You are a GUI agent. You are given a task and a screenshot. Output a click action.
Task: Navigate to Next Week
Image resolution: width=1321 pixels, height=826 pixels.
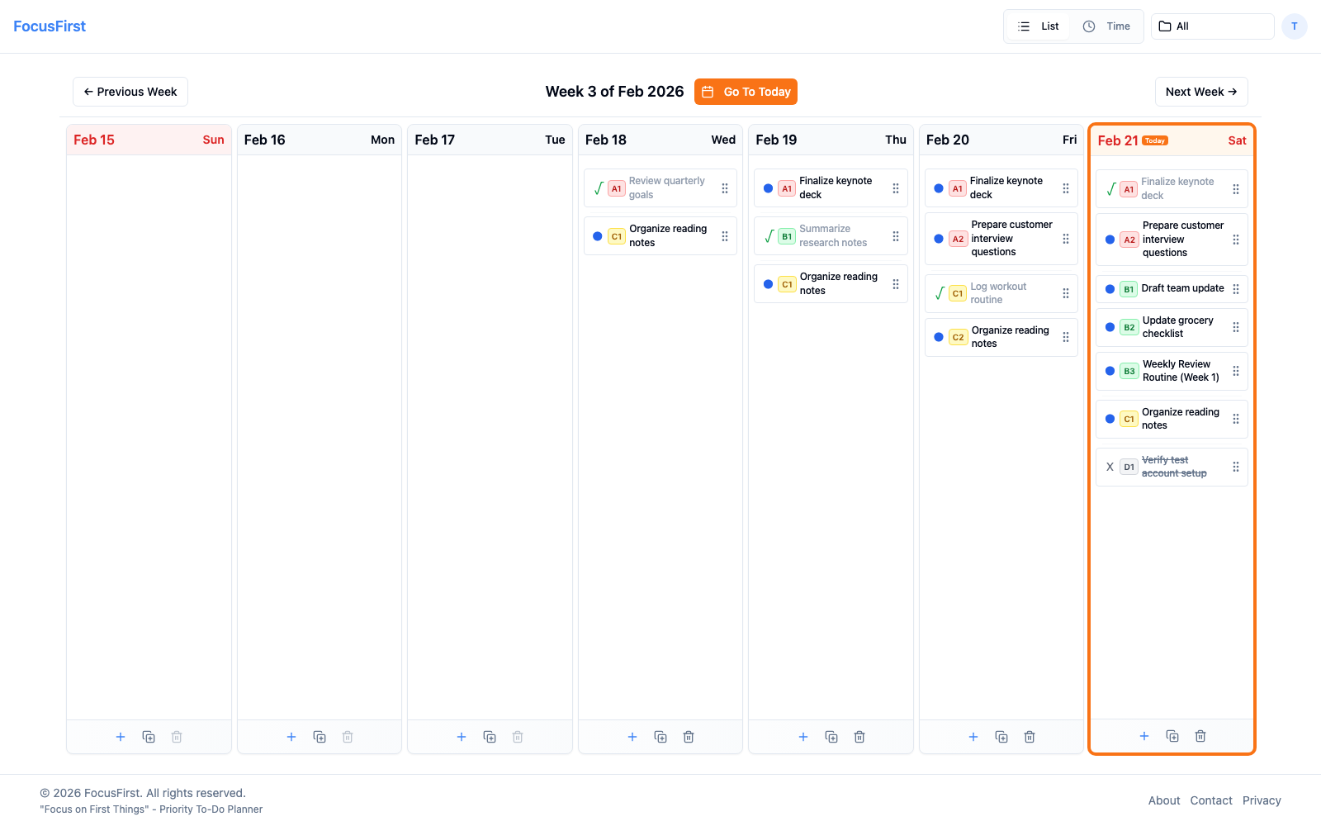[x=1201, y=92]
